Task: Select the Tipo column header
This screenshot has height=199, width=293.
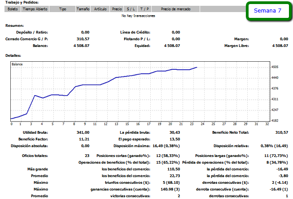Action: coord(62,9)
